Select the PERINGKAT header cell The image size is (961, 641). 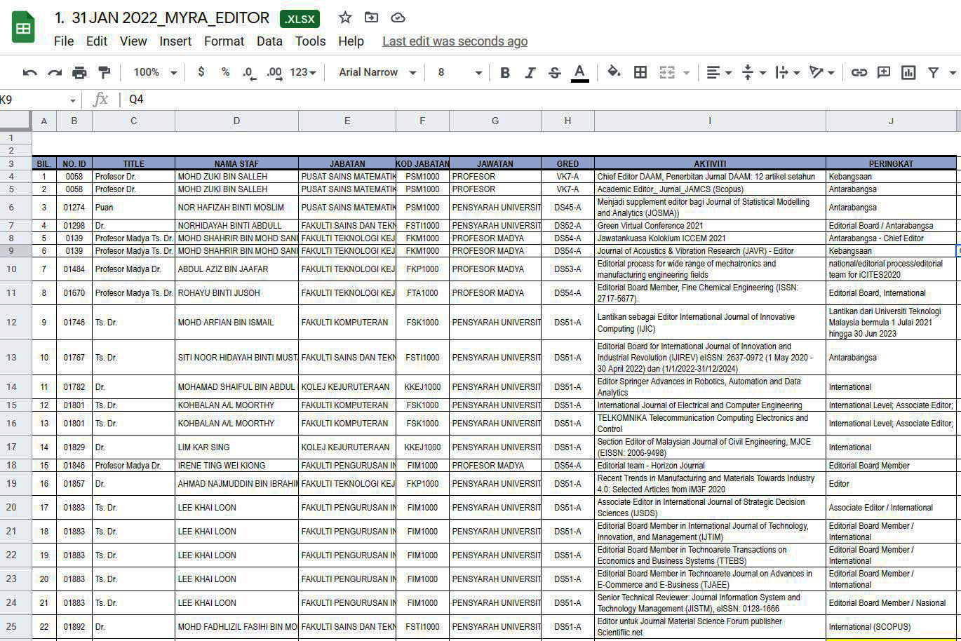point(891,163)
